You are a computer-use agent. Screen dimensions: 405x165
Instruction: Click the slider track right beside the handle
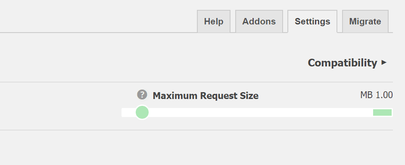pos(155,112)
